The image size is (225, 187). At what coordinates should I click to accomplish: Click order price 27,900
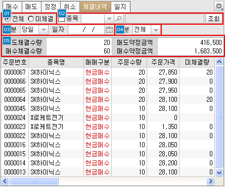(x=168, y=81)
